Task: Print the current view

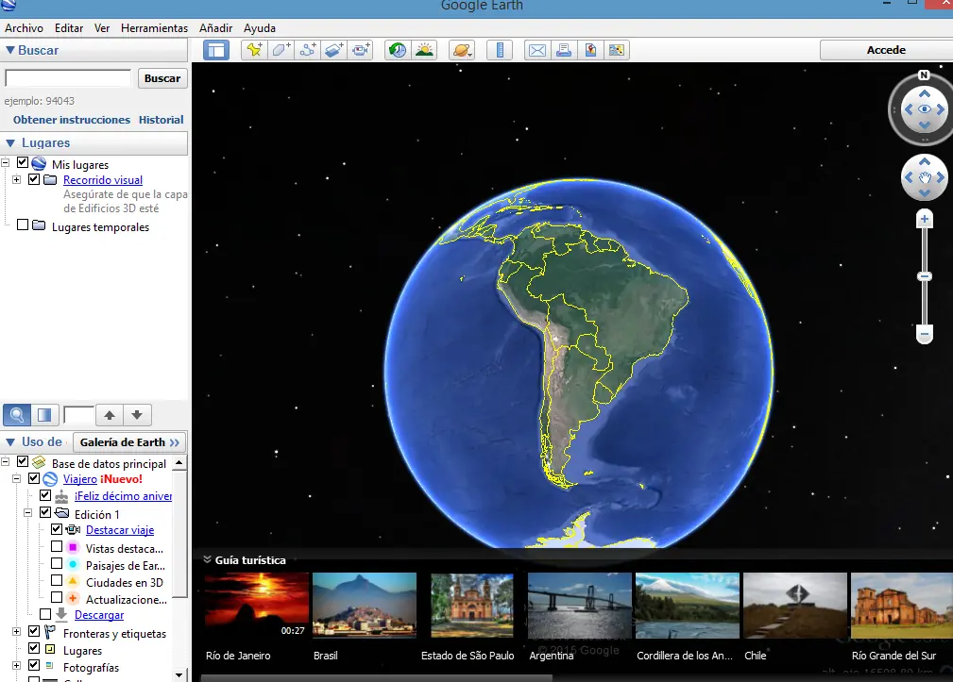Action: click(x=564, y=50)
